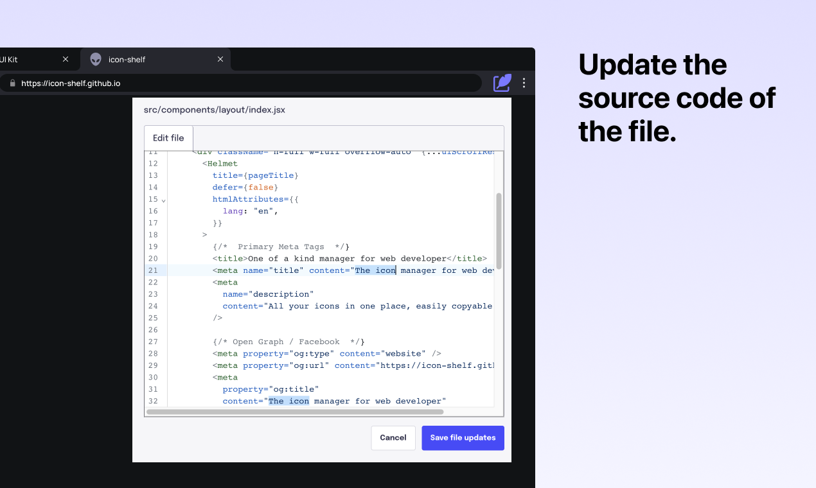Click line number 21 in gutter
The image size is (816, 488).
(x=153, y=270)
